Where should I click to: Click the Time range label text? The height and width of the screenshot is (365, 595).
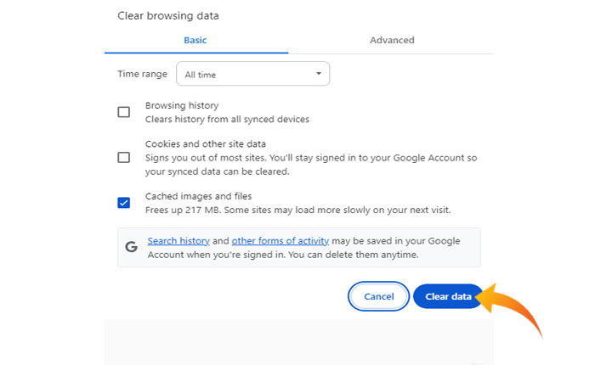(x=142, y=74)
